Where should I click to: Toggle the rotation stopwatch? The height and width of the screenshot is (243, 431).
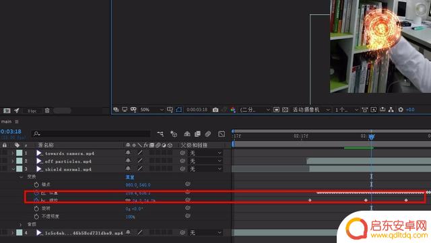(36, 209)
